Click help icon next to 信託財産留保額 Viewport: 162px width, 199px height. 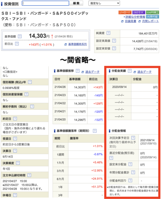pos(26,94)
